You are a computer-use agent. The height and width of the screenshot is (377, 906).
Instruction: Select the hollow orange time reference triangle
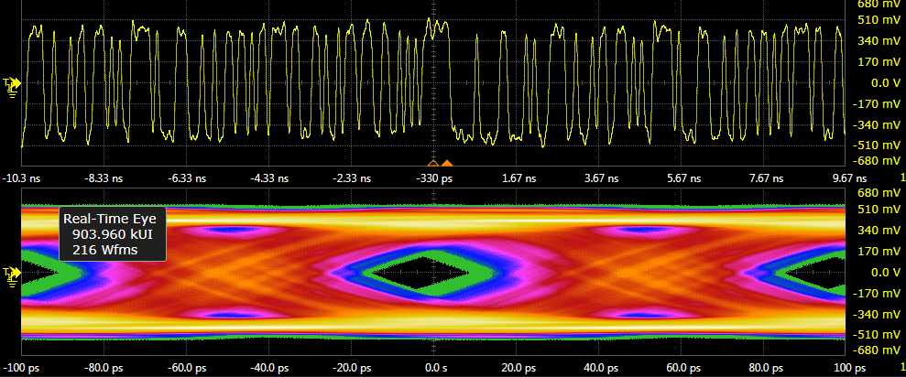[433, 163]
